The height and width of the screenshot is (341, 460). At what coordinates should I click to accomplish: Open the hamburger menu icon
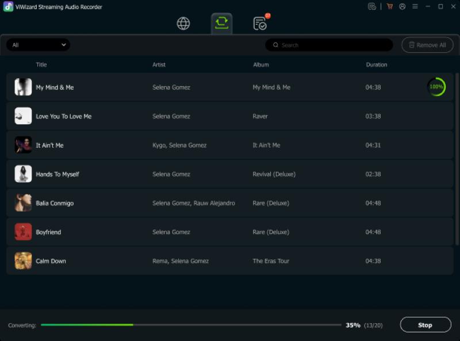pyautogui.click(x=415, y=6)
